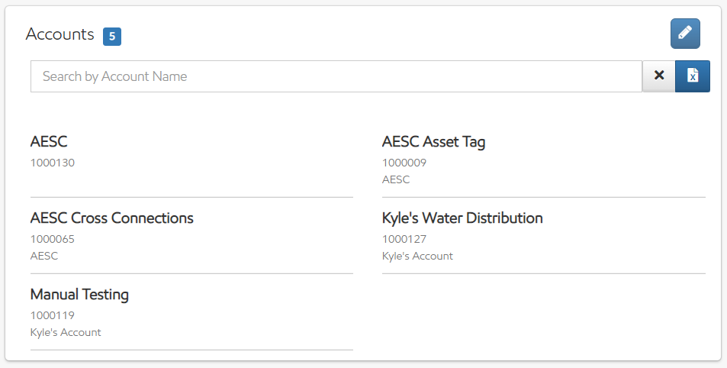Image resolution: width=727 pixels, height=368 pixels.
Task: Click account number 1000009
Action: pos(404,163)
